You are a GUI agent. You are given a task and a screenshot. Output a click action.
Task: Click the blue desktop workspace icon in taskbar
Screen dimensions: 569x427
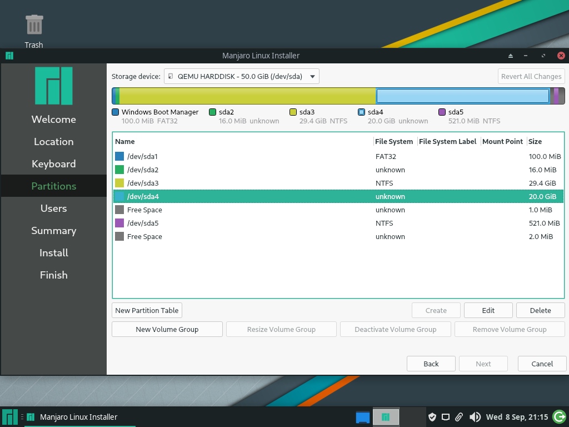coord(362,417)
